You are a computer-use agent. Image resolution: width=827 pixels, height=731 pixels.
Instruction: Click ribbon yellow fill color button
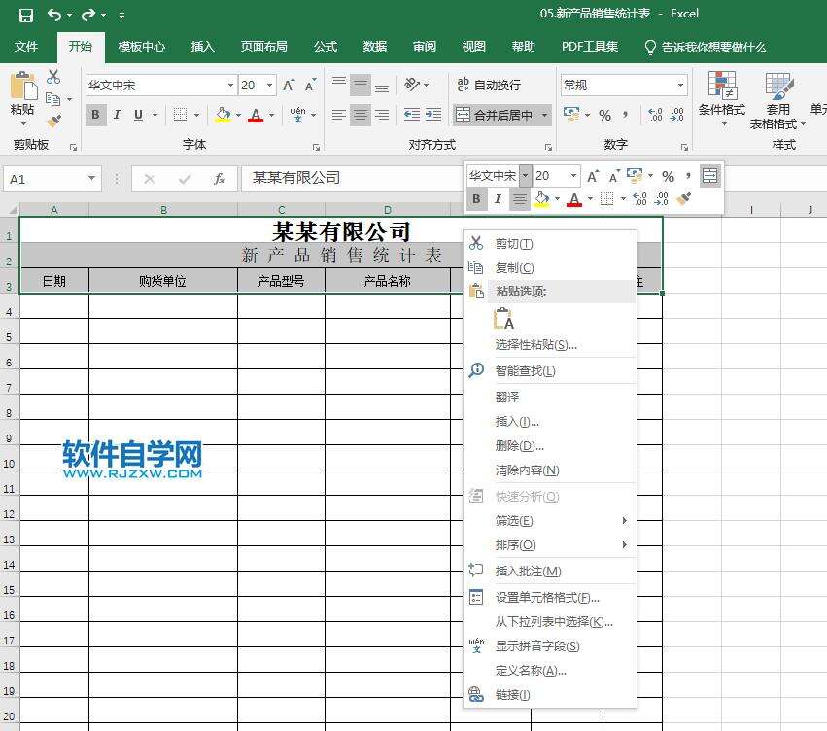(x=224, y=115)
